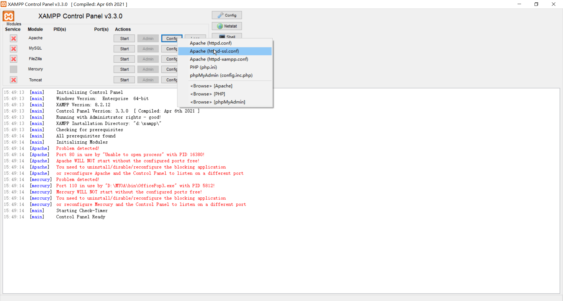This screenshot has height=301, width=563.
Task: Open the MySQL Config dropdown button
Action: [x=169, y=49]
